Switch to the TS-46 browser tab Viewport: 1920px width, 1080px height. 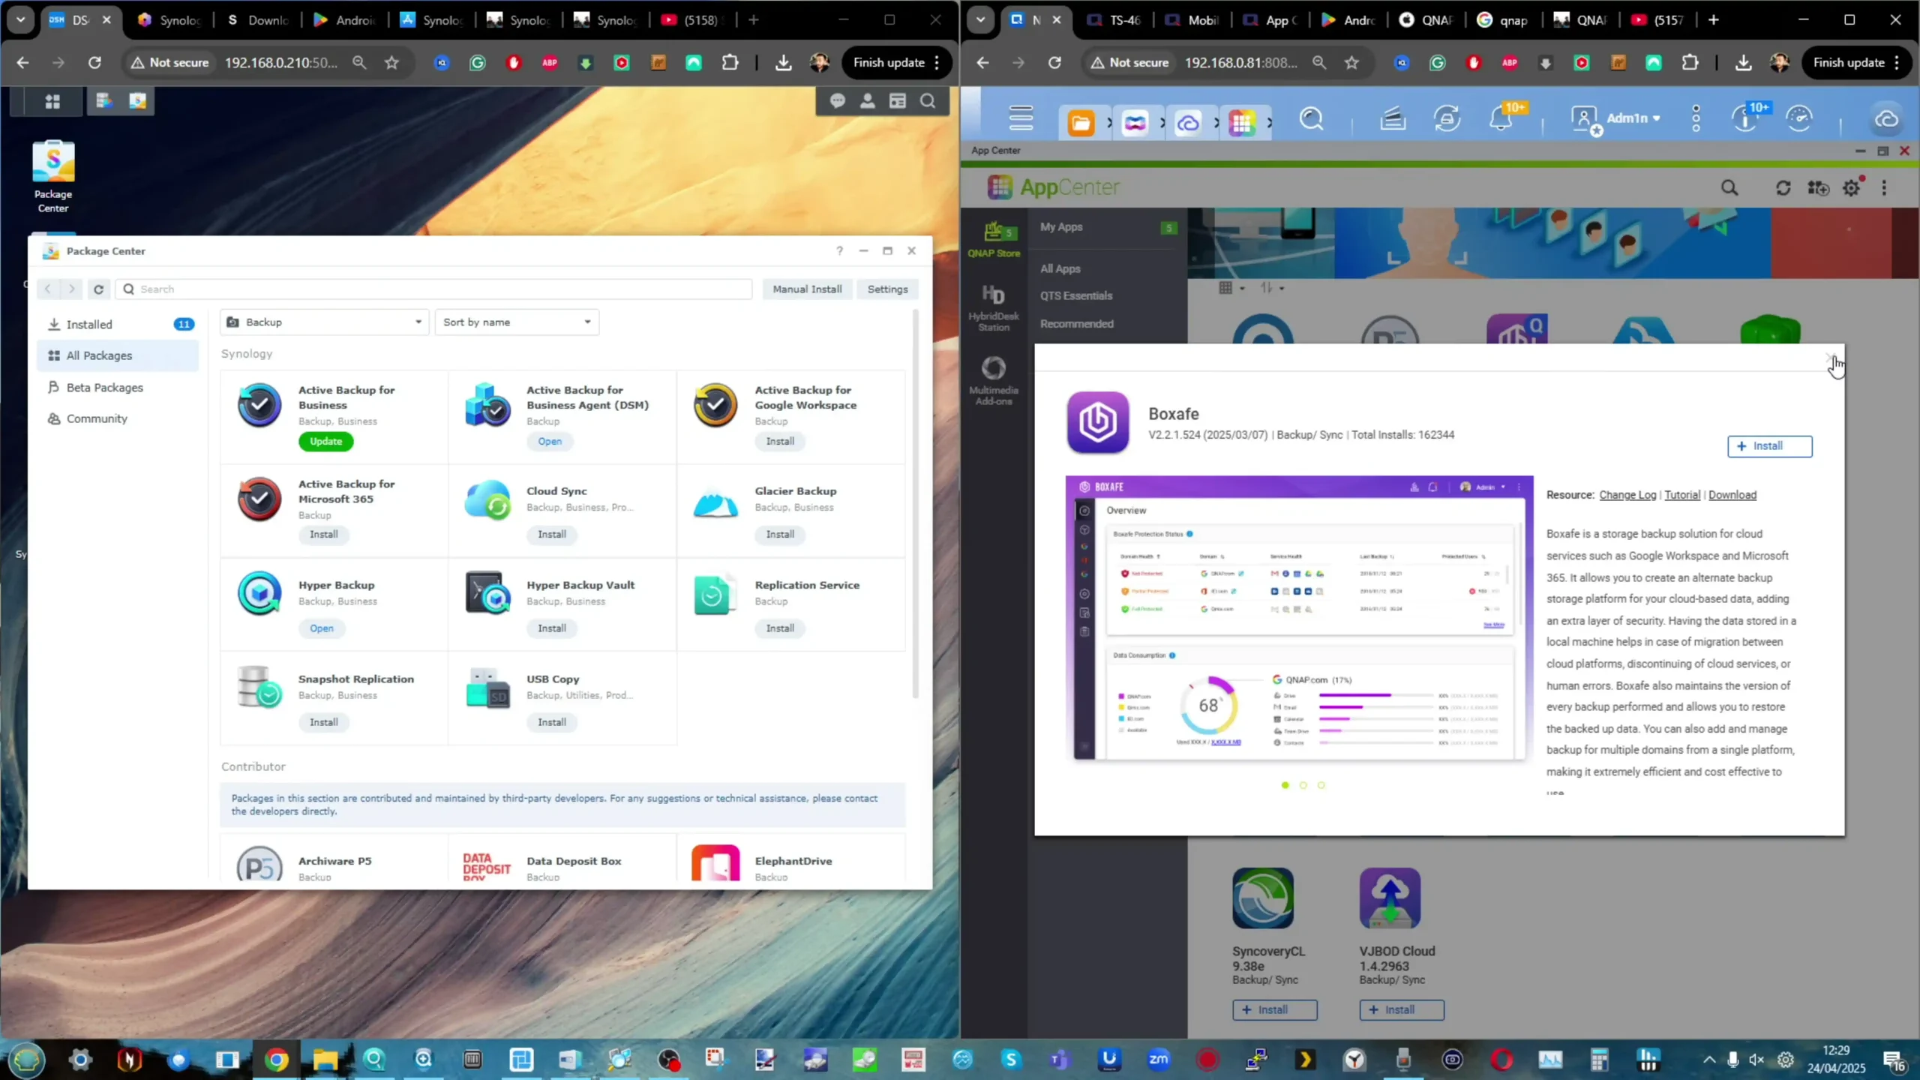coord(1115,20)
